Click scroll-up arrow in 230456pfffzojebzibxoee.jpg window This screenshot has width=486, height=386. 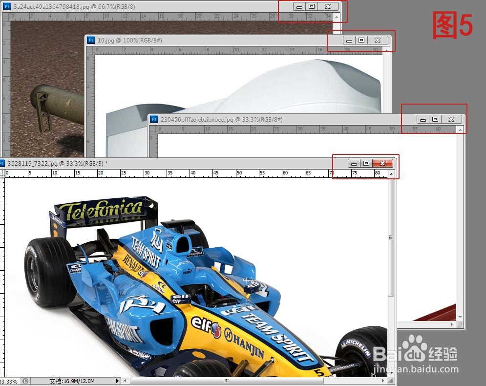point(460,129)
